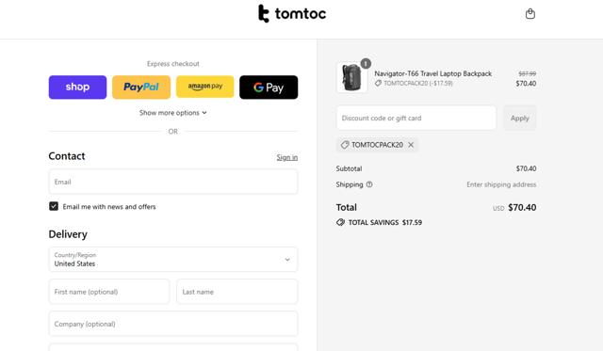The width and height of the screenshot is (603, 351).
Task: Apply the discount code
Action: [519, 118]
